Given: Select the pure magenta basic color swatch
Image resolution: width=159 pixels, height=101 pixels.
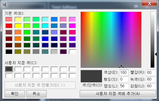Looking at the screenshot, I should pyautogui.click(x=73, y=26).
